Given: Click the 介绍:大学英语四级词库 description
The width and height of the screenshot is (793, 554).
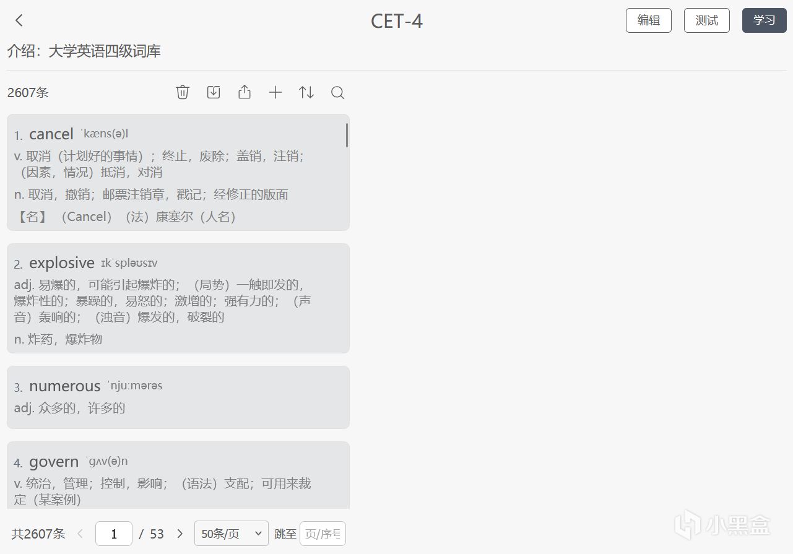Looking at the screenshot, I should [x=84, y=51].
